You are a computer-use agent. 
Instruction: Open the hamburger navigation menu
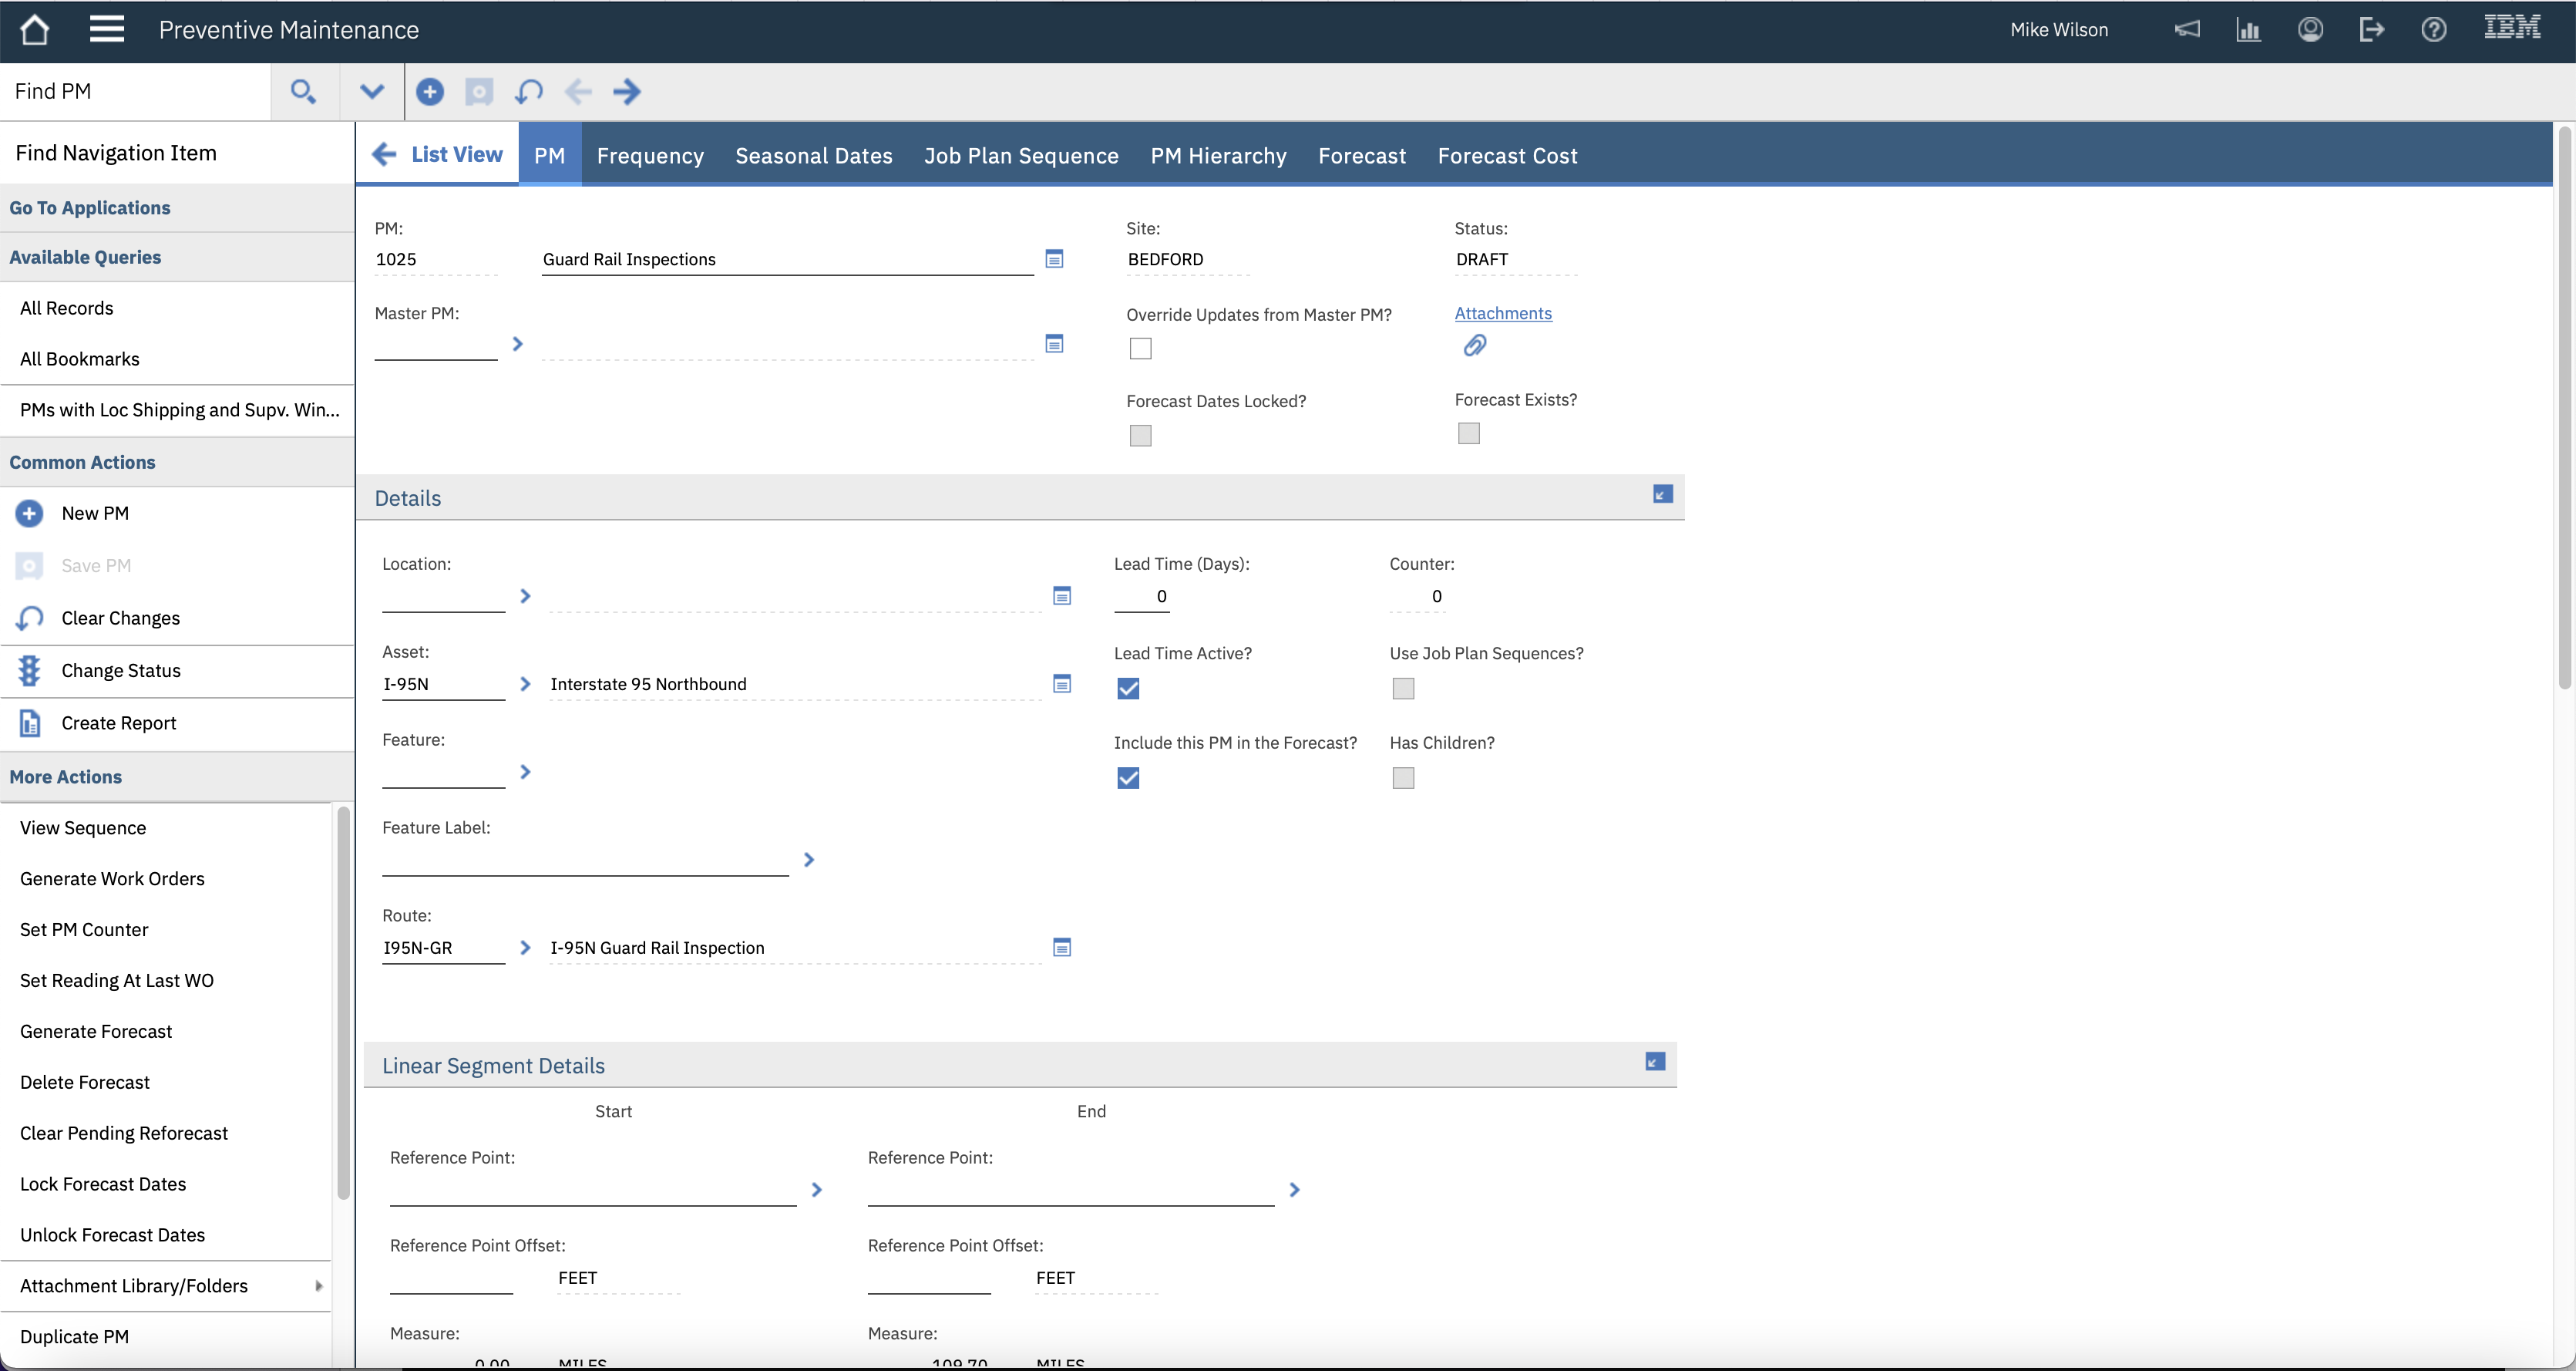click(x=106, y=29)
